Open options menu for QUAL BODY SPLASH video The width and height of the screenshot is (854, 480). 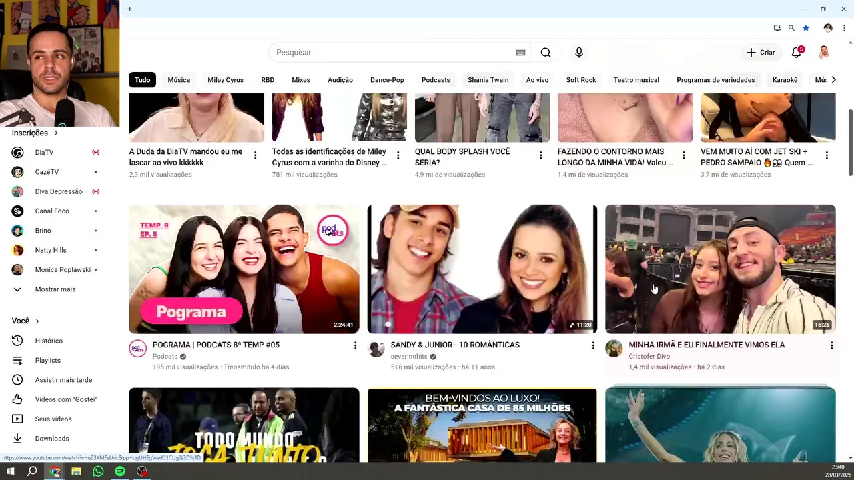pyautogui.click(x=540, y=155)
